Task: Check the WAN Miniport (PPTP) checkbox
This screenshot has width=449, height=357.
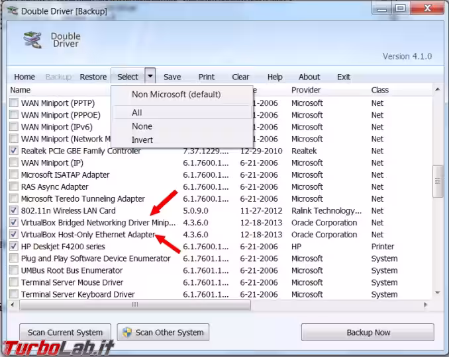Action: tap(14, 102)
